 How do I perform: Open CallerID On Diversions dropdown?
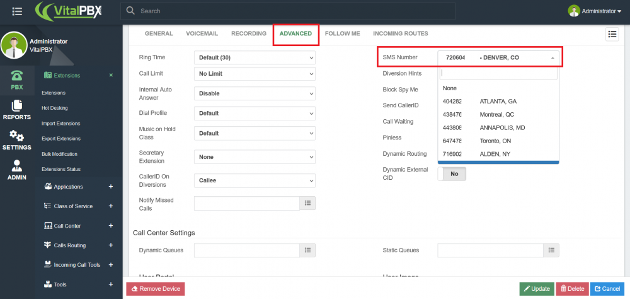pyautogui.click(x=255, y=180)
